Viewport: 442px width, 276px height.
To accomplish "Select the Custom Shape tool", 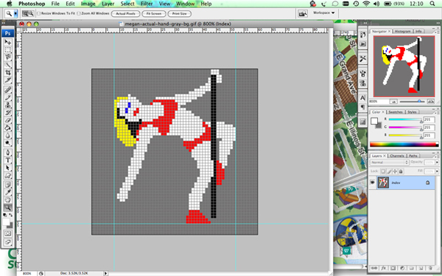I will 8,175.
